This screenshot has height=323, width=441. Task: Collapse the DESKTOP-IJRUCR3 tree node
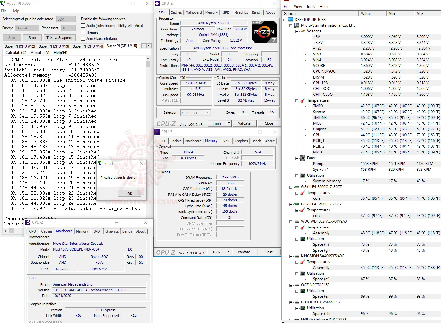(x=285, y=20)
